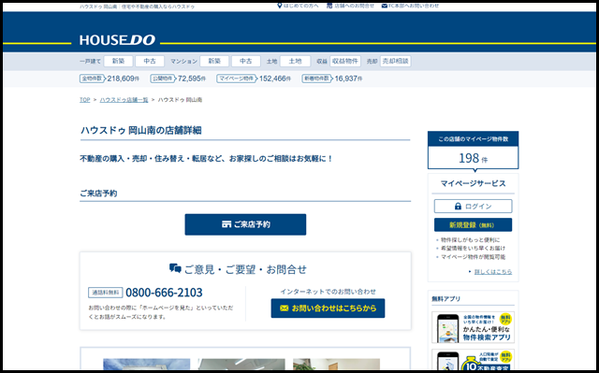The height and width of the screenshot is (373, 599).
Task: Click the HOUSEDO logo
Action: [117, 40]
